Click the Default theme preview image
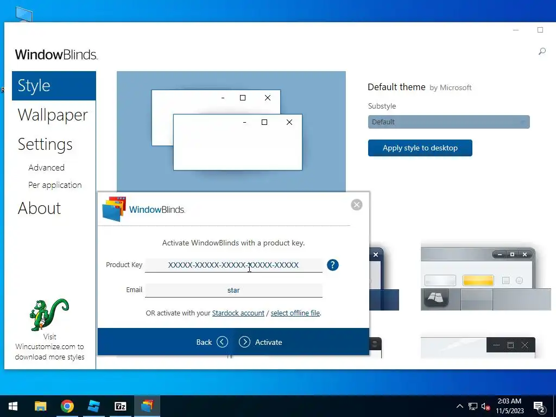 point(231,131)
